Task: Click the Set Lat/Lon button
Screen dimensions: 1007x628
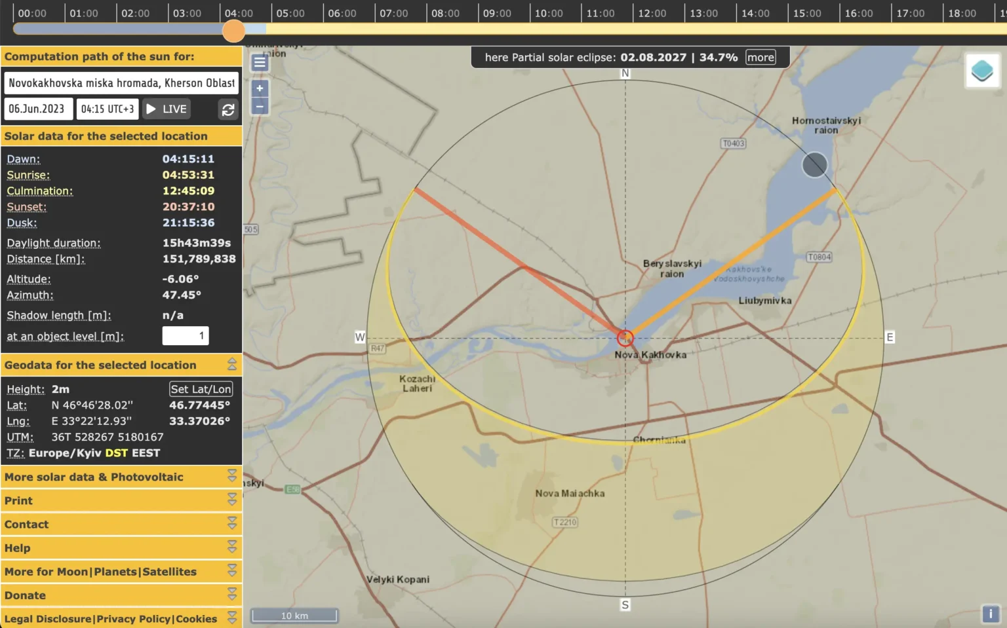Action: pyautogui.click(x=201, y=389)
